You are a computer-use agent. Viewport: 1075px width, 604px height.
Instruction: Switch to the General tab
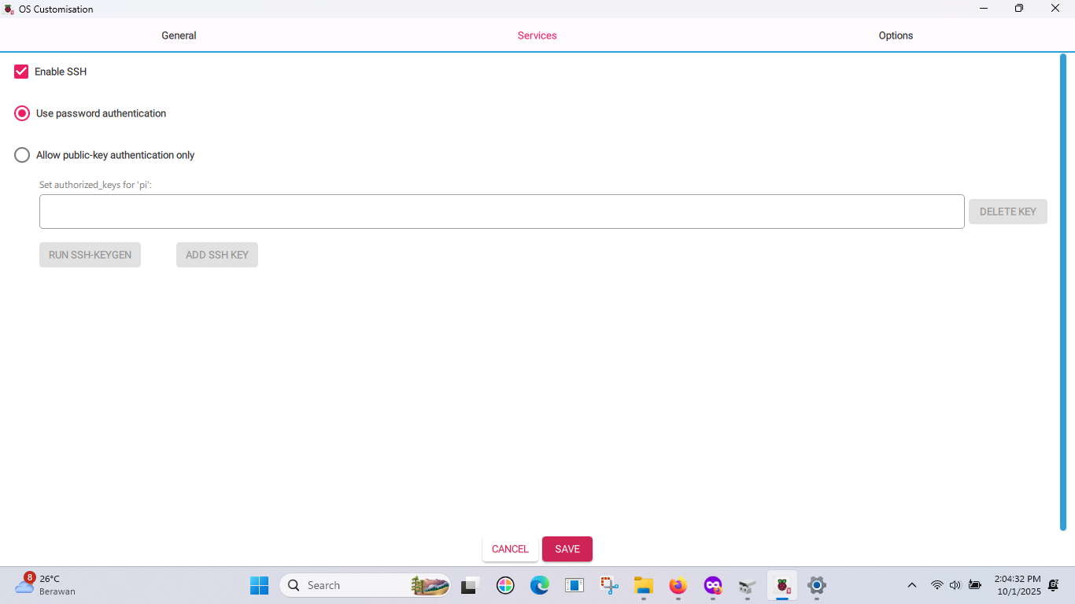[x=179, y=35]
